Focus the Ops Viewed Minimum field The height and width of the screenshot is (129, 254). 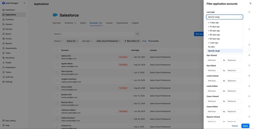[214, 60]
